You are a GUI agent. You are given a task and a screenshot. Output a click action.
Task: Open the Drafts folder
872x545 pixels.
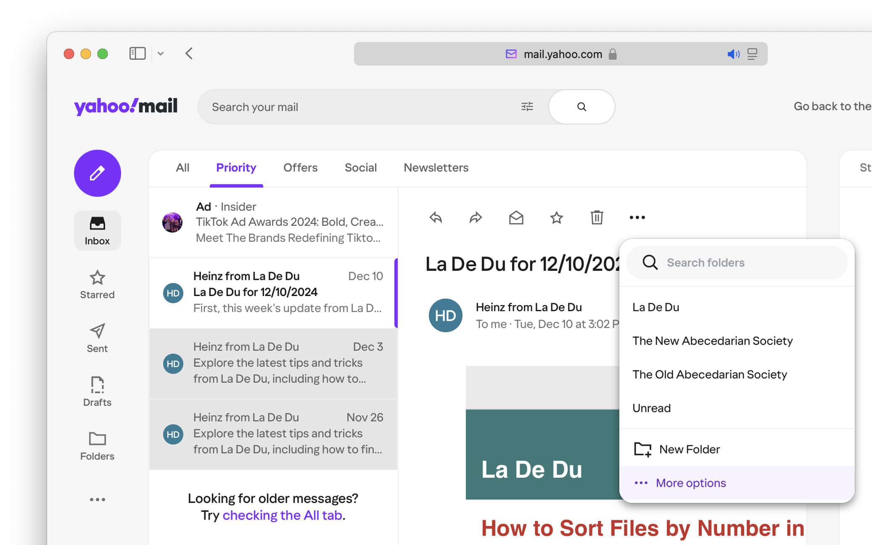[x=97, y=391]
